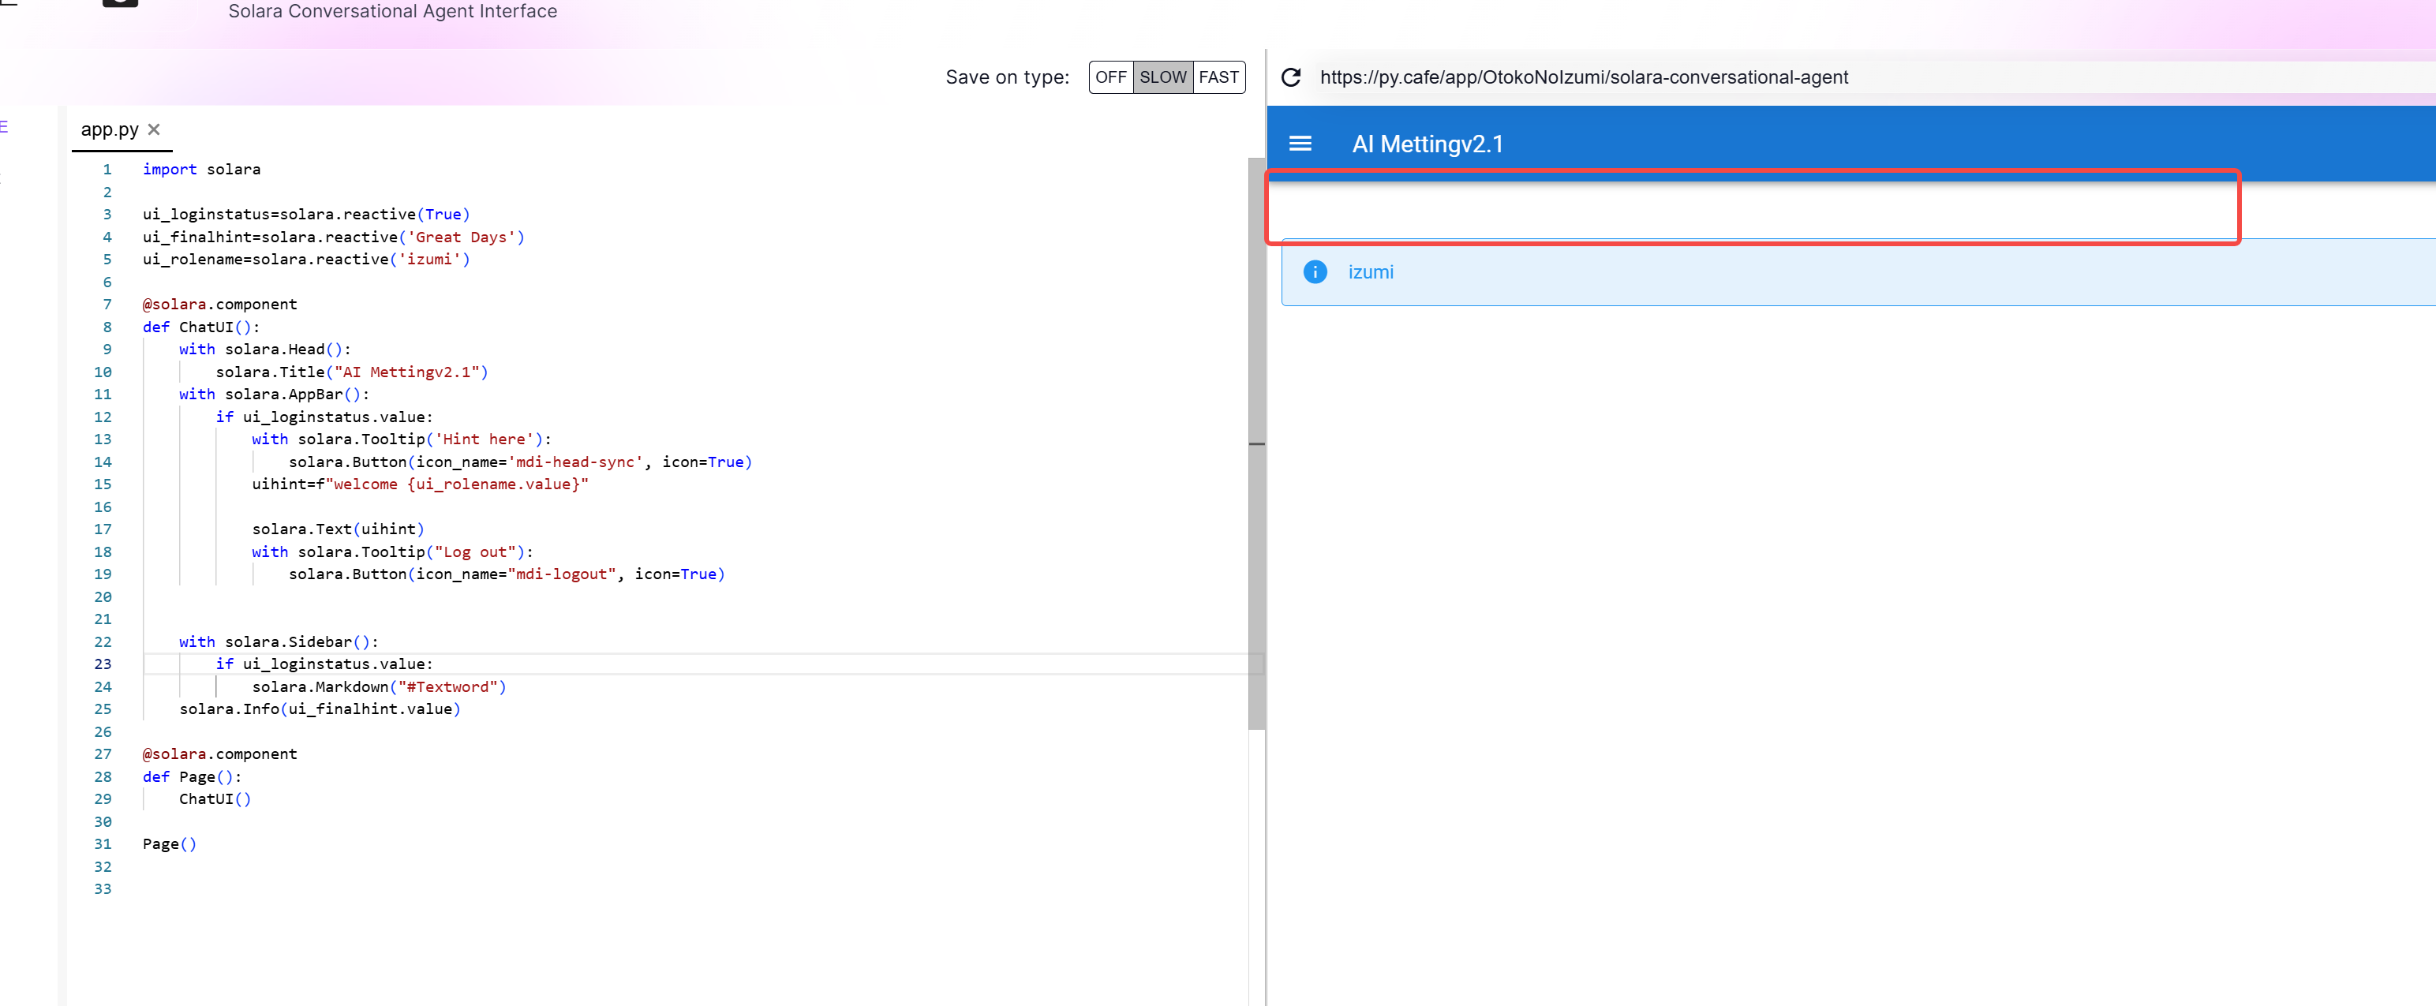Close the app.py tab

(x=154, y=129)
